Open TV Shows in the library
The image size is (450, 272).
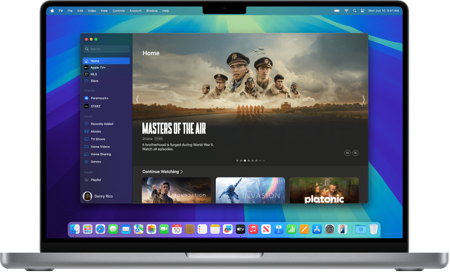106,139
